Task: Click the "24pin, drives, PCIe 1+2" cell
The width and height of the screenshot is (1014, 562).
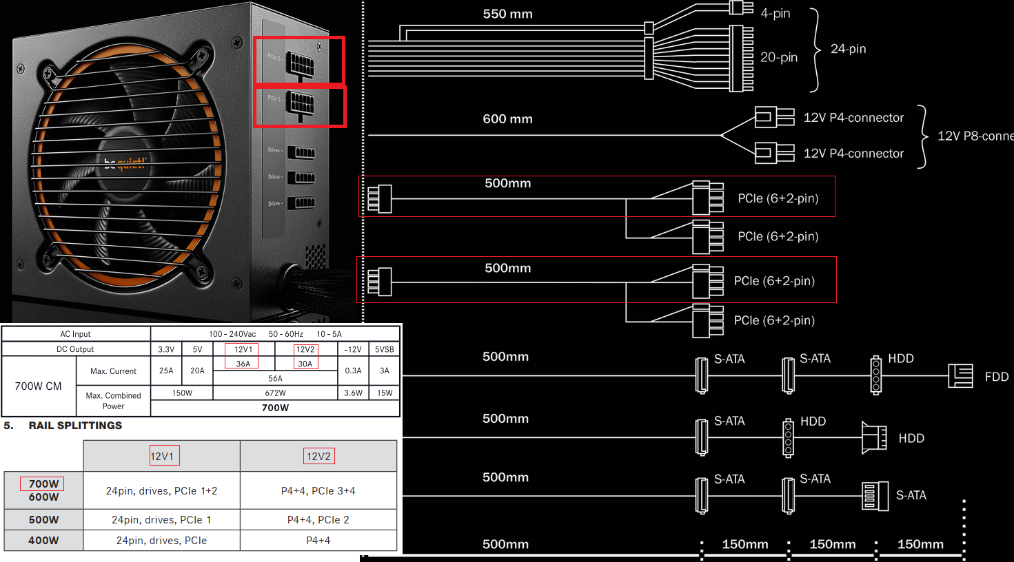Action: pos(161,491)
